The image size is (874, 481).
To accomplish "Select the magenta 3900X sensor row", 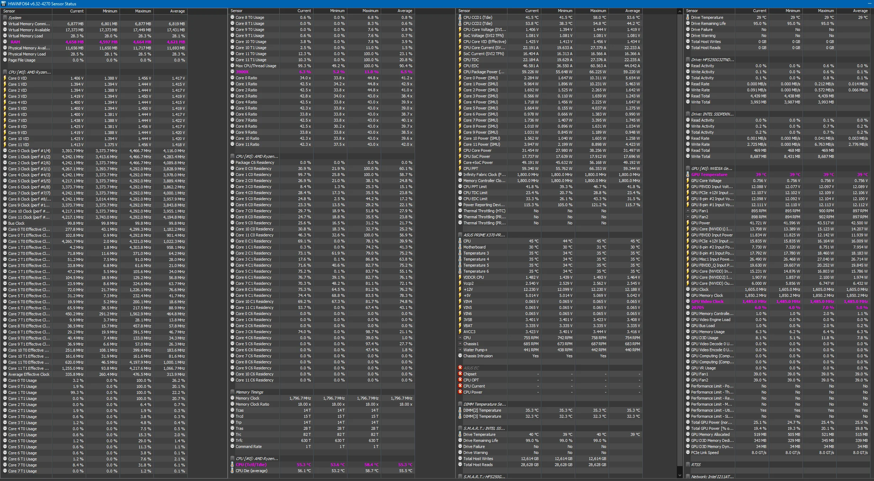I will (x=322, y=72).
